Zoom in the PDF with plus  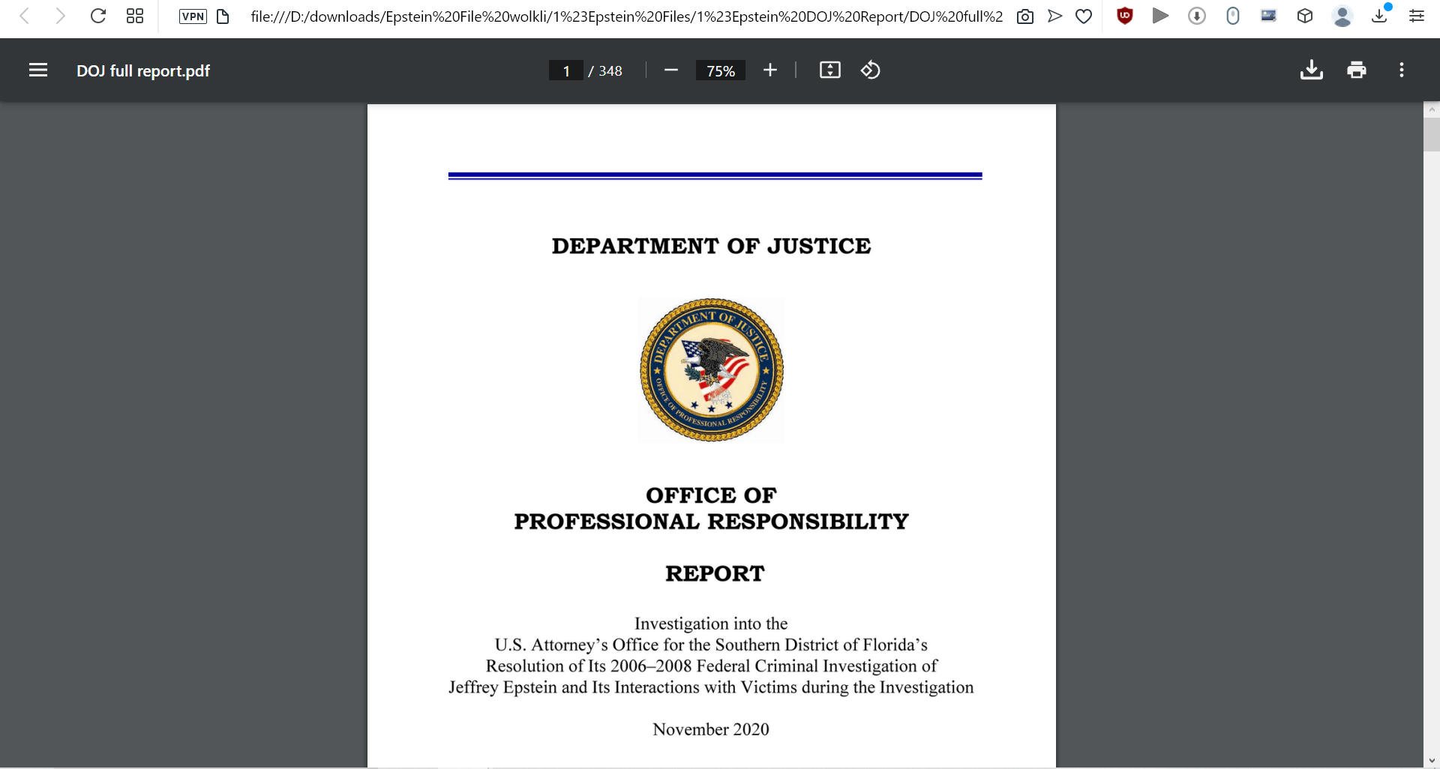click(770, 70)
